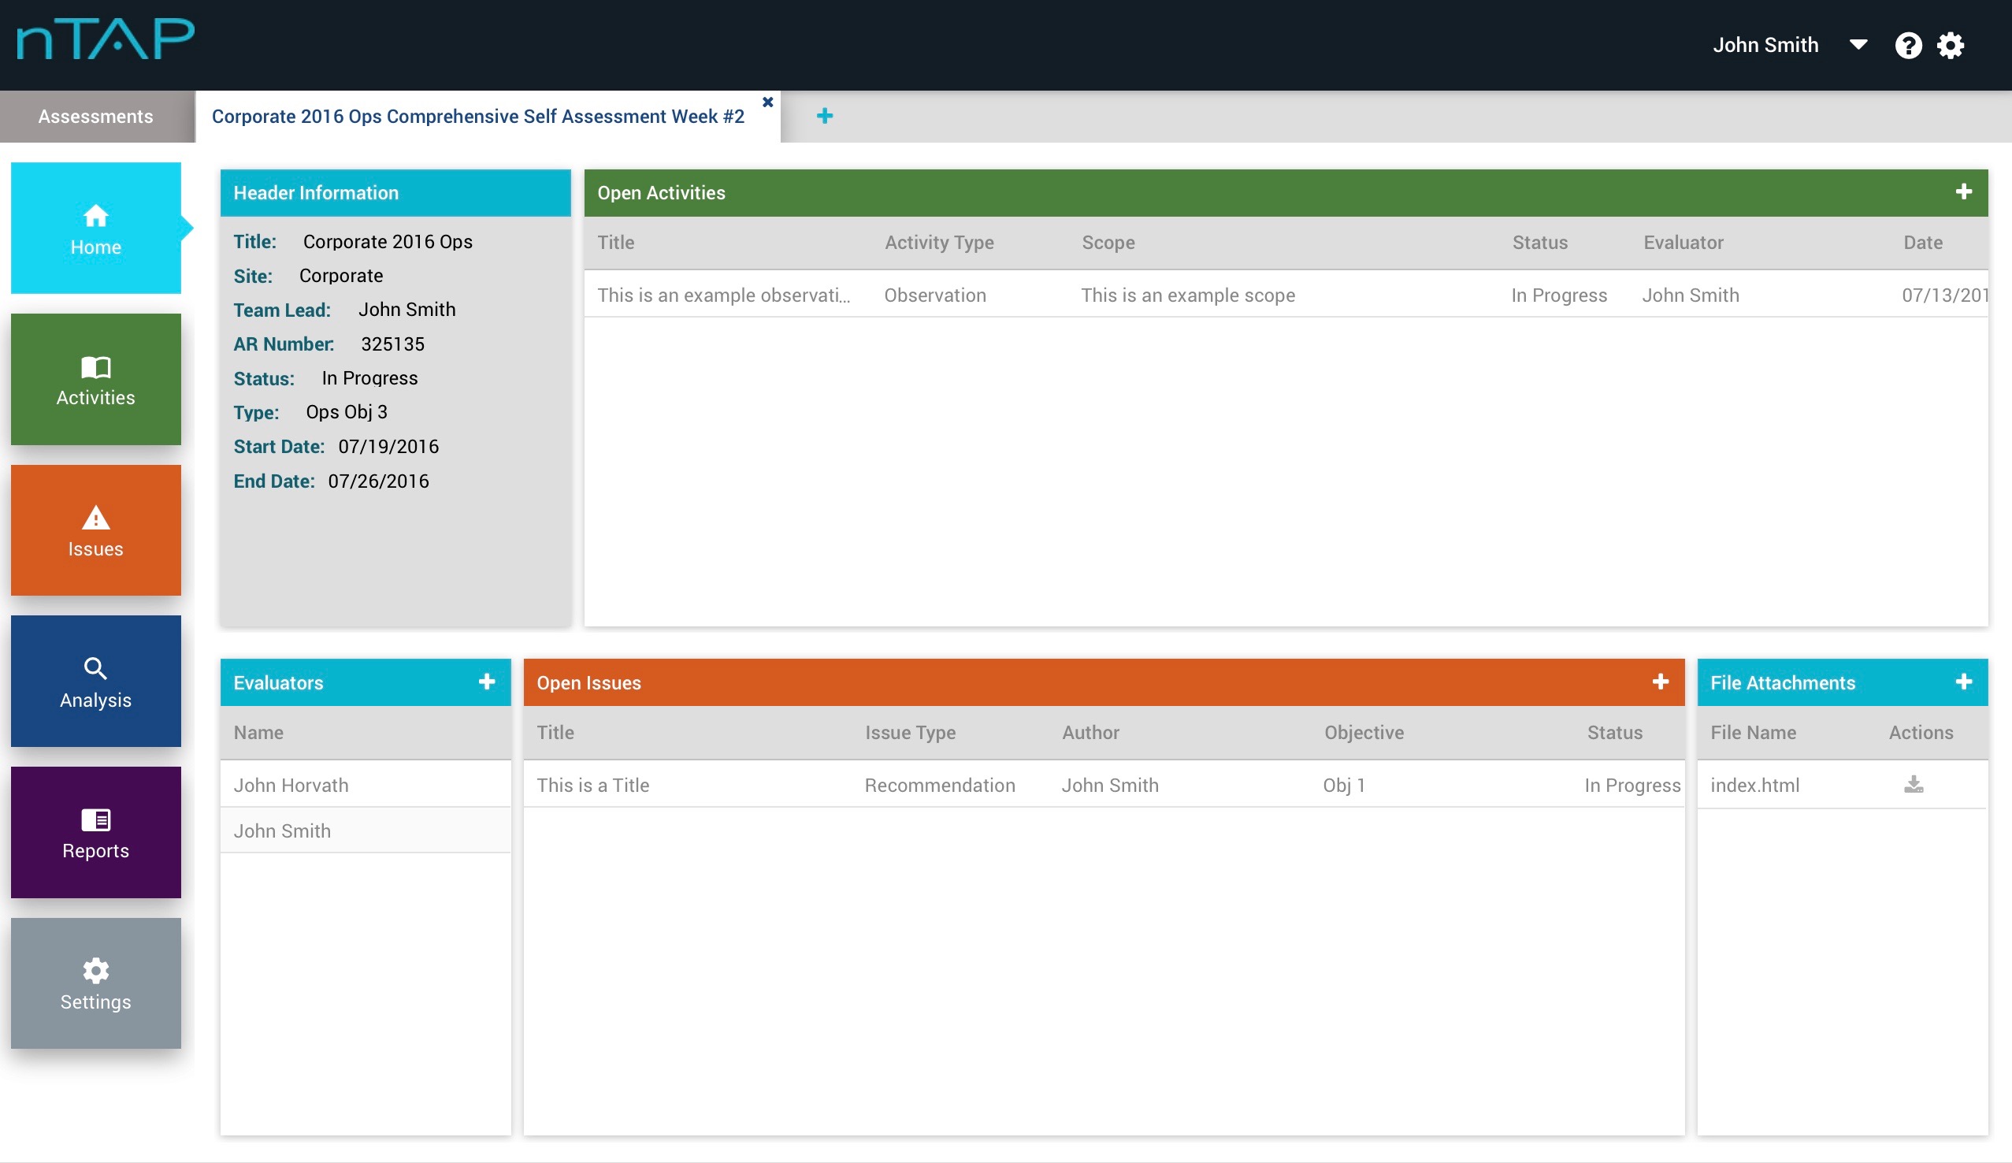Open the Reports sidebar tile
The width and height of the screenshot is (2012, 1163).
coord(96,832)
